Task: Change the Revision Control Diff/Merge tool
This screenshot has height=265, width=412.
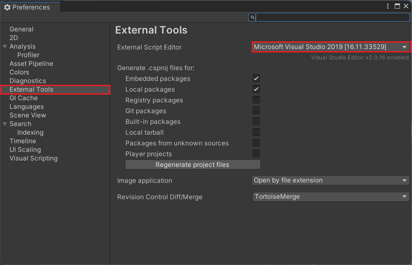Action: [x=330, y=197]
